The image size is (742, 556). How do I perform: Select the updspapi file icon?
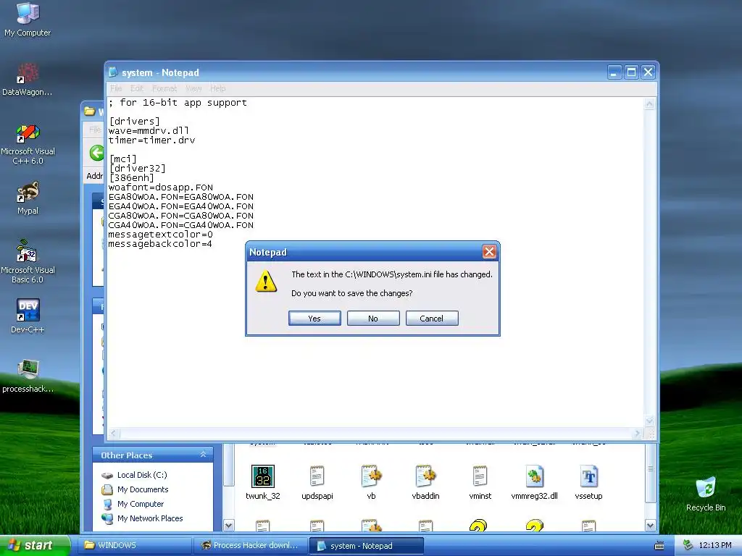point(317,482)
